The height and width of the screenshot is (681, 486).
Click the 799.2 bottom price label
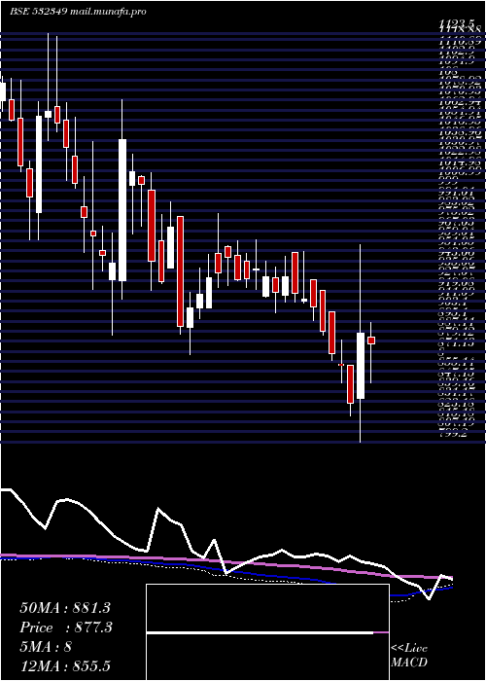tap(453, 434)
